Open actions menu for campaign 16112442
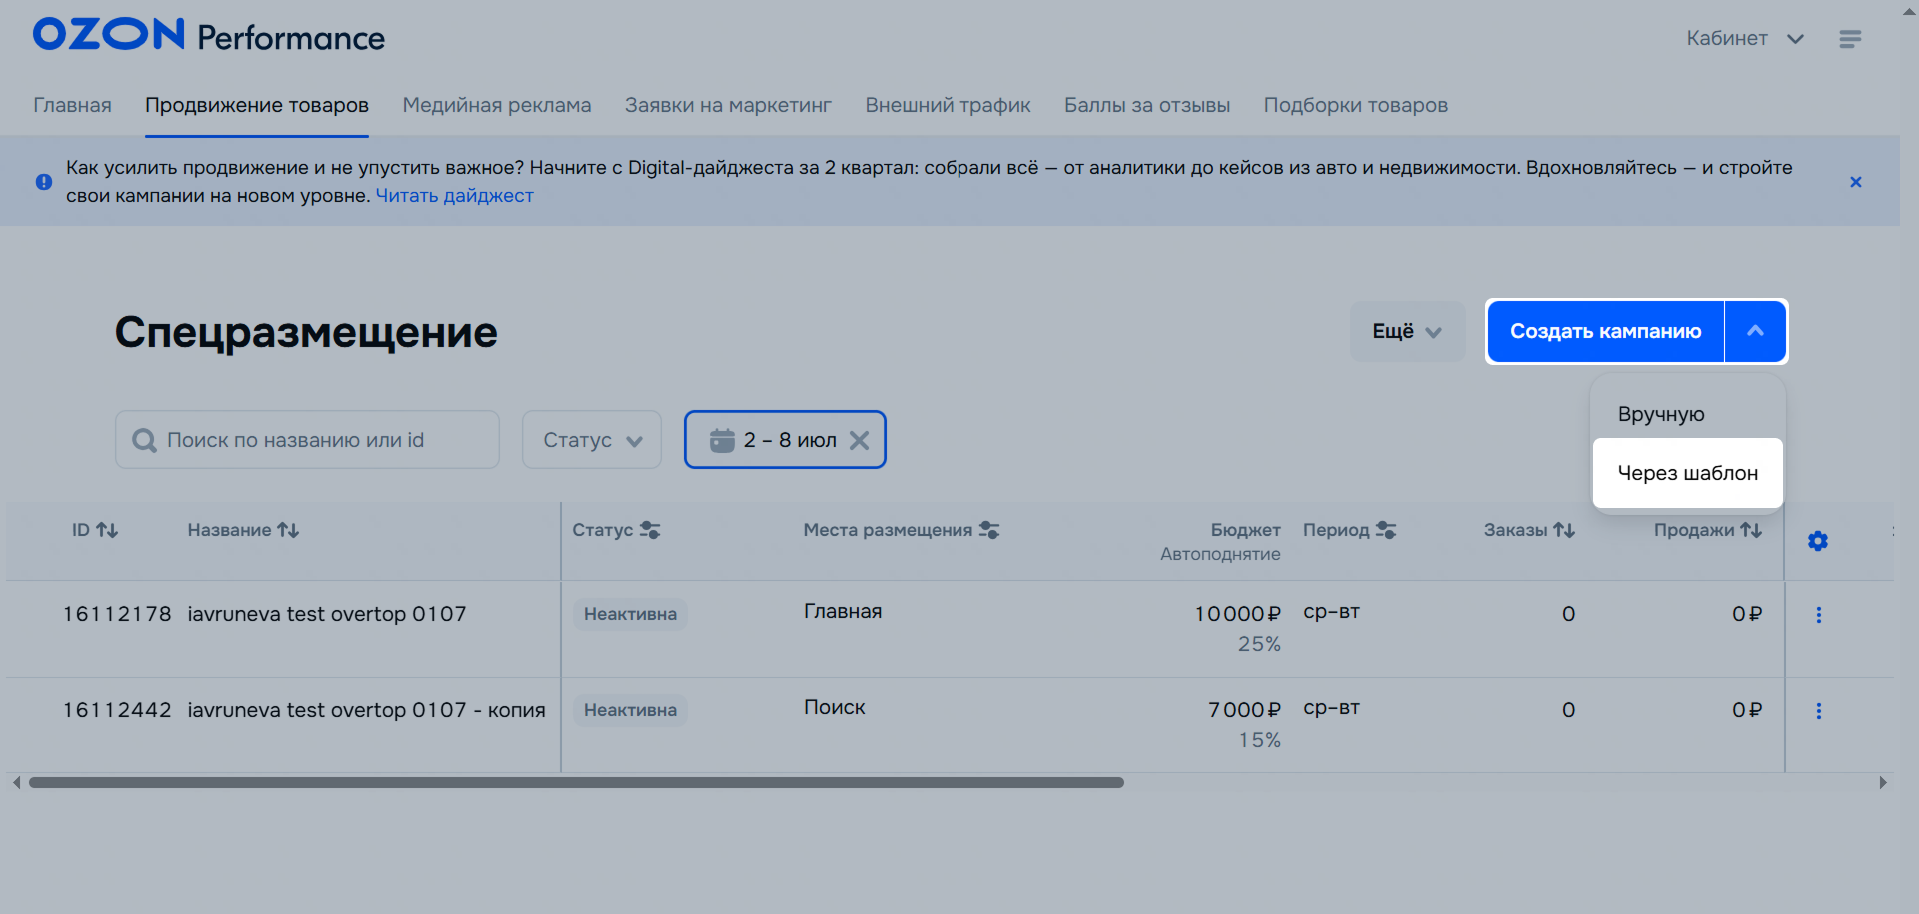Viewport: 1919px width, 914px height. (1818, 711)
